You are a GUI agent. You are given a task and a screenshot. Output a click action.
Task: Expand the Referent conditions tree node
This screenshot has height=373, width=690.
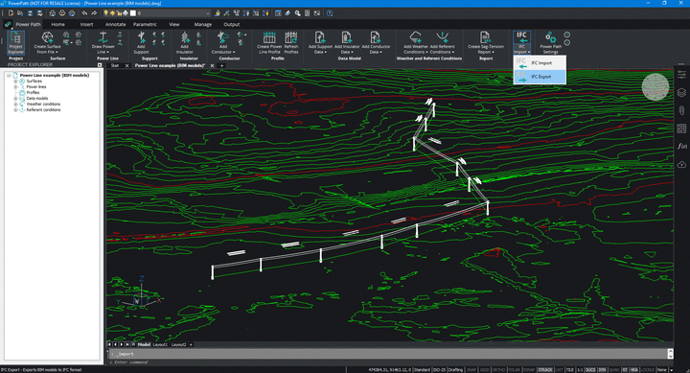point(15,109)
